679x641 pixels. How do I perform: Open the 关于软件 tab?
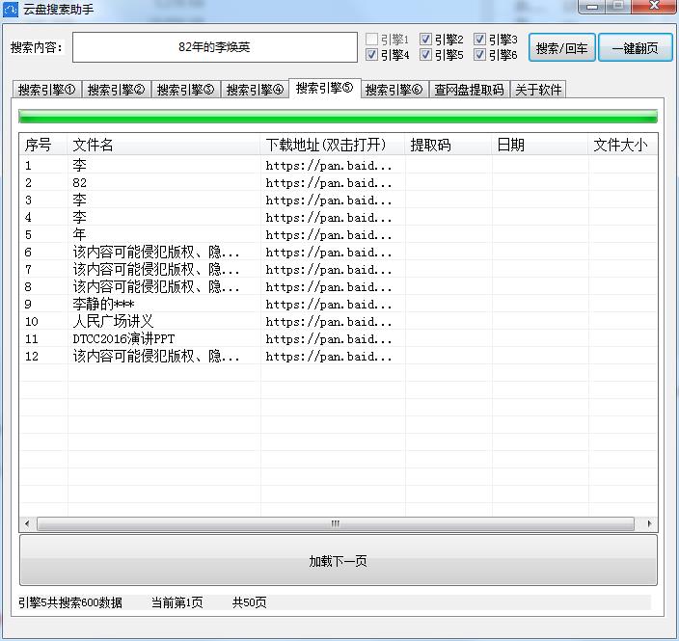coord(538,90)
